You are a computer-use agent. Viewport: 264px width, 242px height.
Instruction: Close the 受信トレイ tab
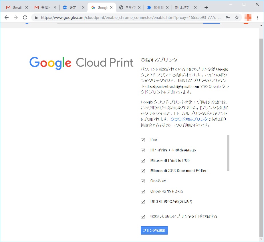(x=55, y=7)
